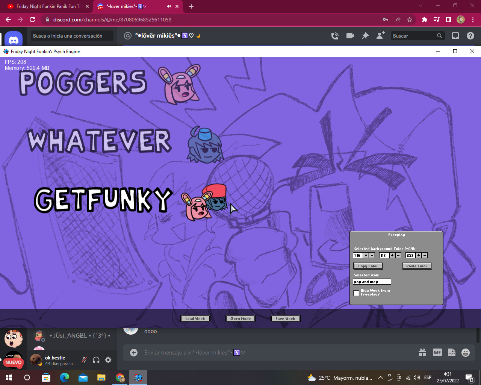The image size is (481, 385).
Task: Decrease the blue value 253 with minus
Action: 425,255
